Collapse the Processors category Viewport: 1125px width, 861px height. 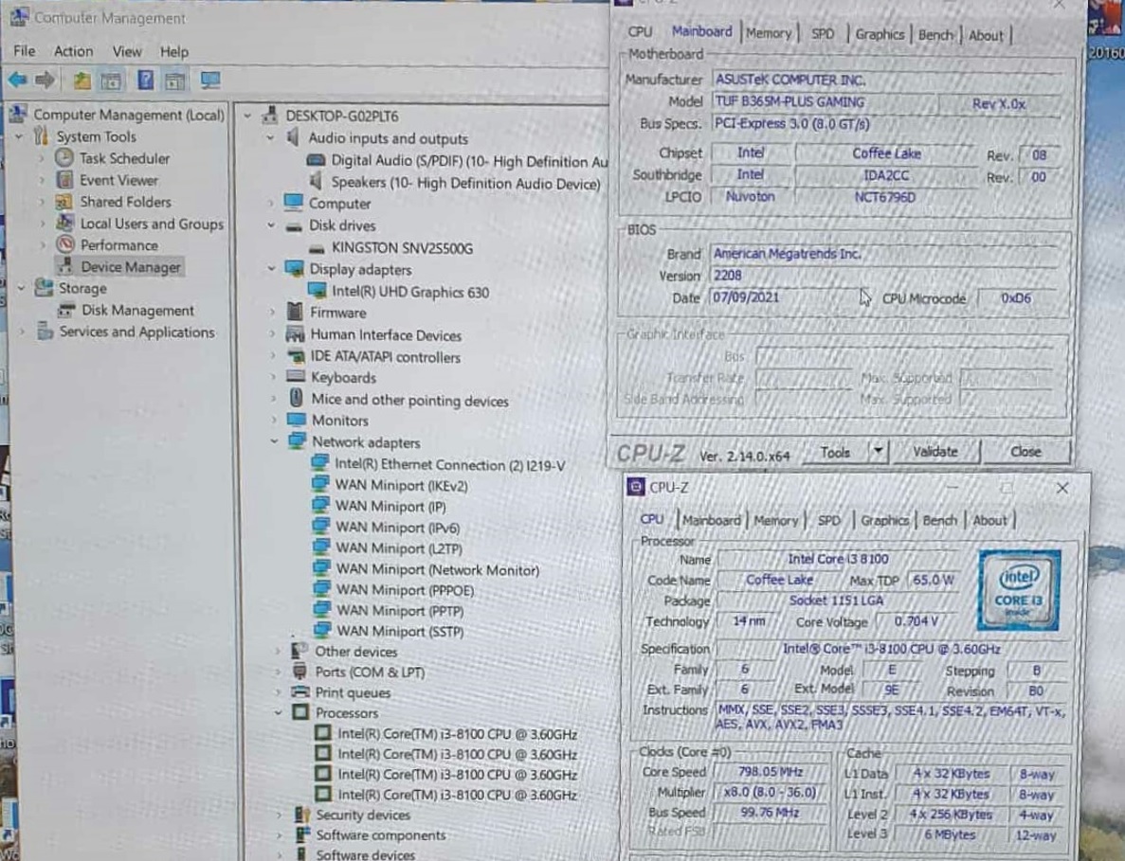278,712
